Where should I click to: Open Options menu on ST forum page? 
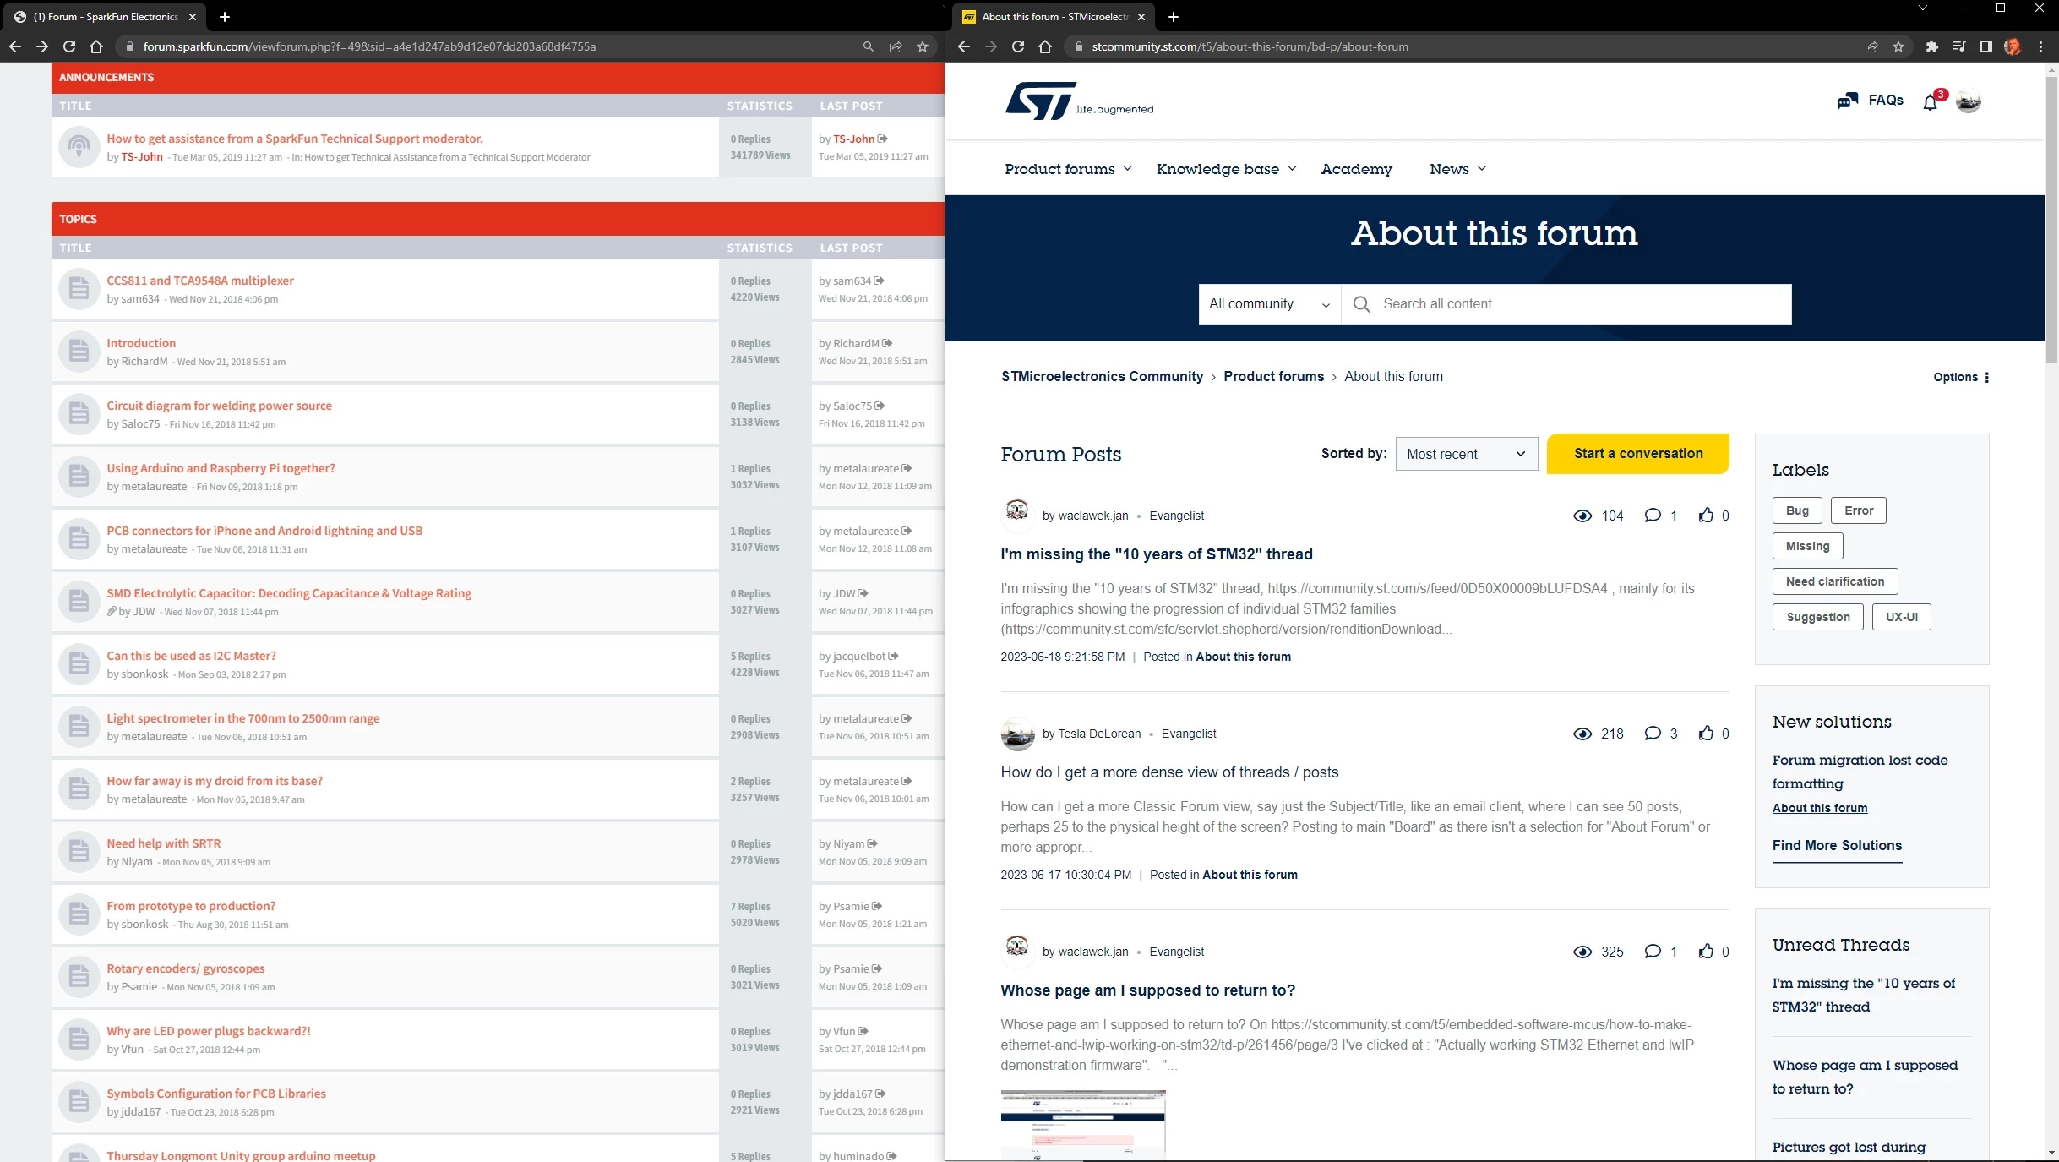[1961, 377]
